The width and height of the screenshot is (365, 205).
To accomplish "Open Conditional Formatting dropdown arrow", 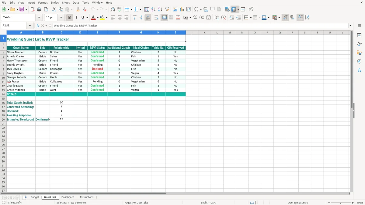I will [x=279, y=18].
